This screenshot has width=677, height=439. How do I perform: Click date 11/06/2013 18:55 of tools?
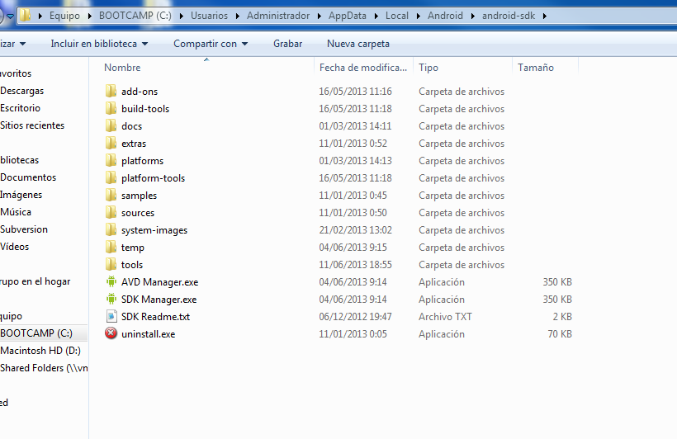tap(355, 265)
